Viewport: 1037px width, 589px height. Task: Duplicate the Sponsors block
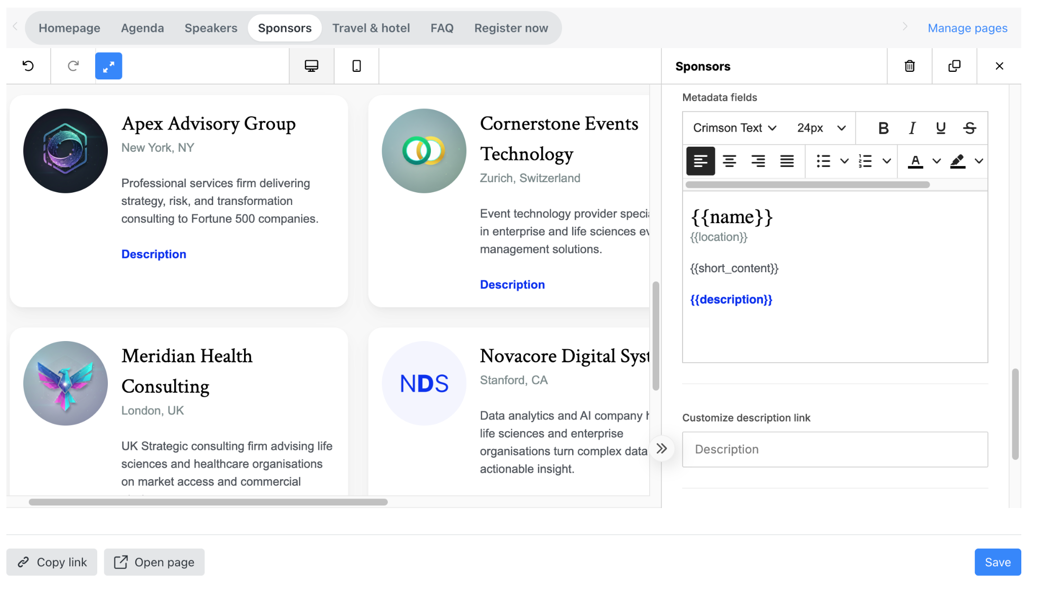[x=954, y=66]
